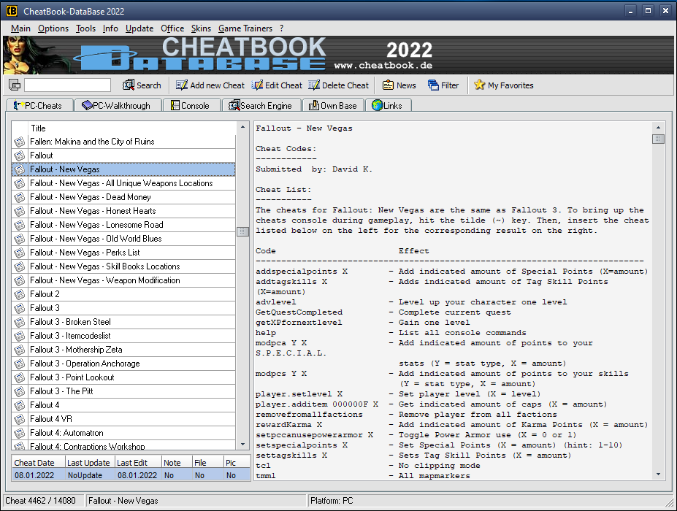Viewport: 677px width, 511px height.
Task: Switch to the Links tab
Action: click(x=388, y=105)
